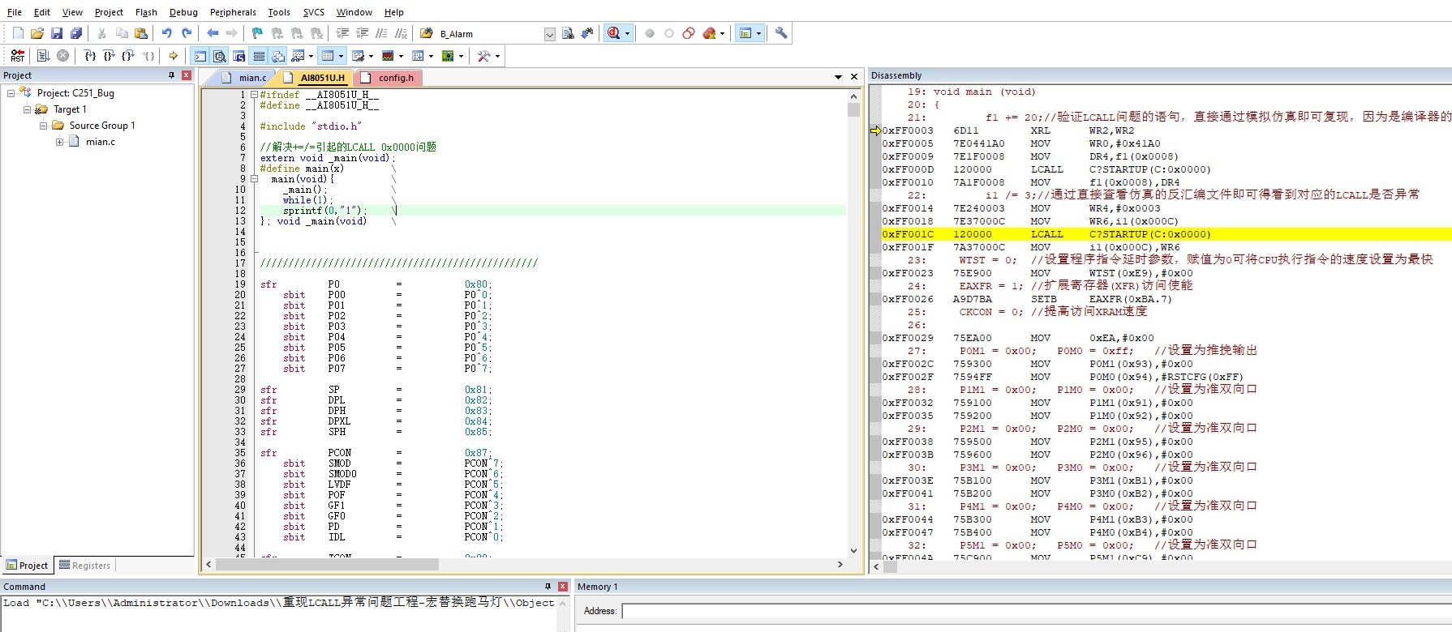Image resolution: width=1452 pixels, height=632 pixels.
Task: Open the Logic Analyzer analysis windows icon
Action: click(x=388, y=55)
